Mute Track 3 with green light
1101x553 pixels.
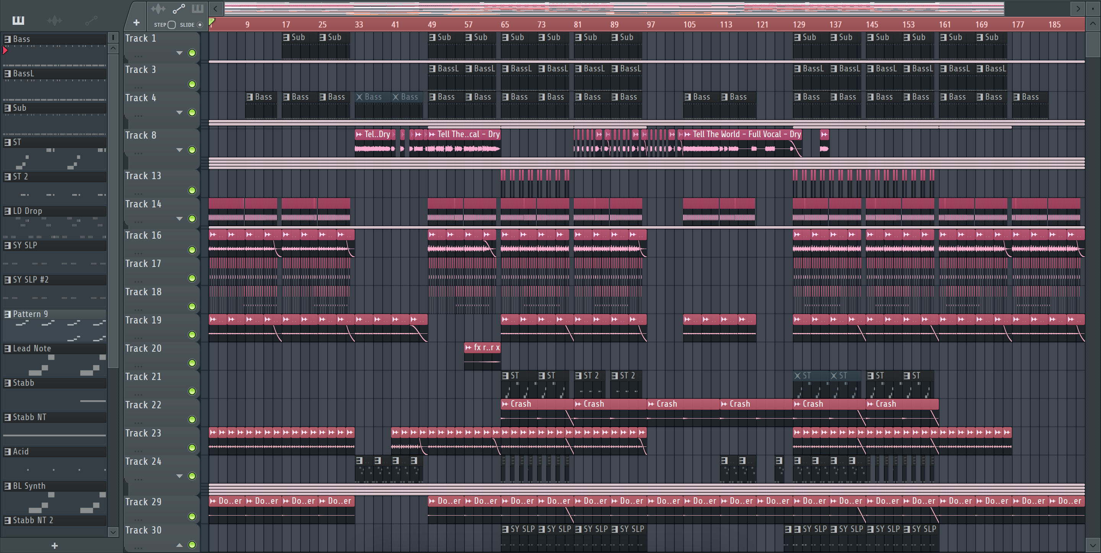(x=192, y=84)
